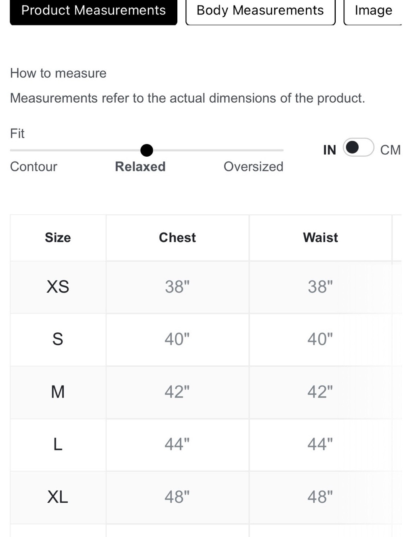Click the Waist column header

(x=320, y=238)
